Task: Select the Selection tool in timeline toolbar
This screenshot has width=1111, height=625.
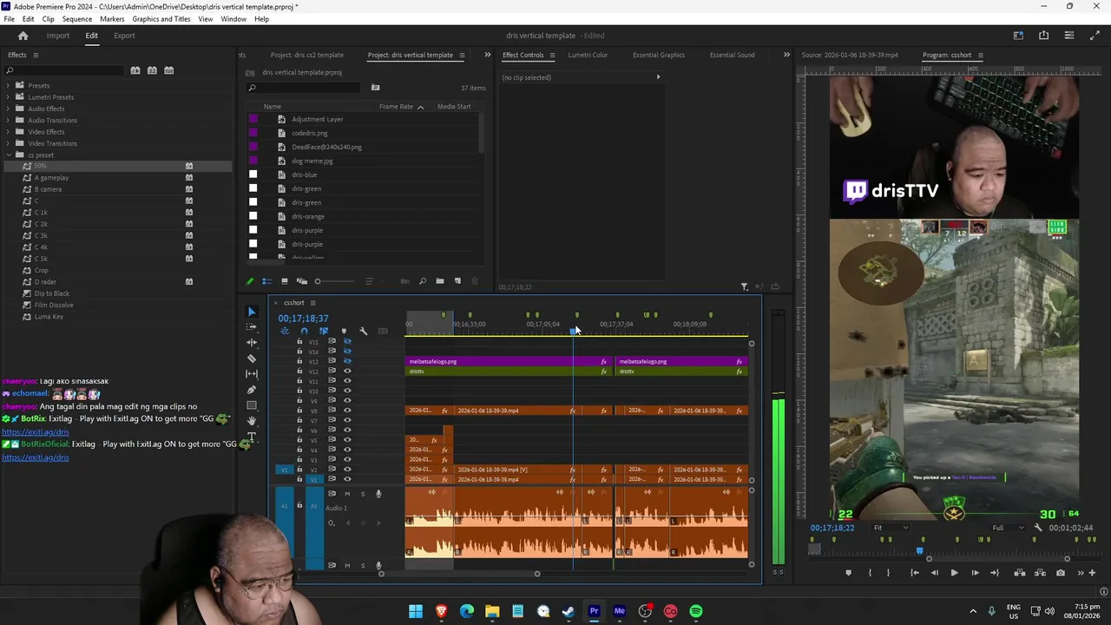Action: tap(252, 311)
